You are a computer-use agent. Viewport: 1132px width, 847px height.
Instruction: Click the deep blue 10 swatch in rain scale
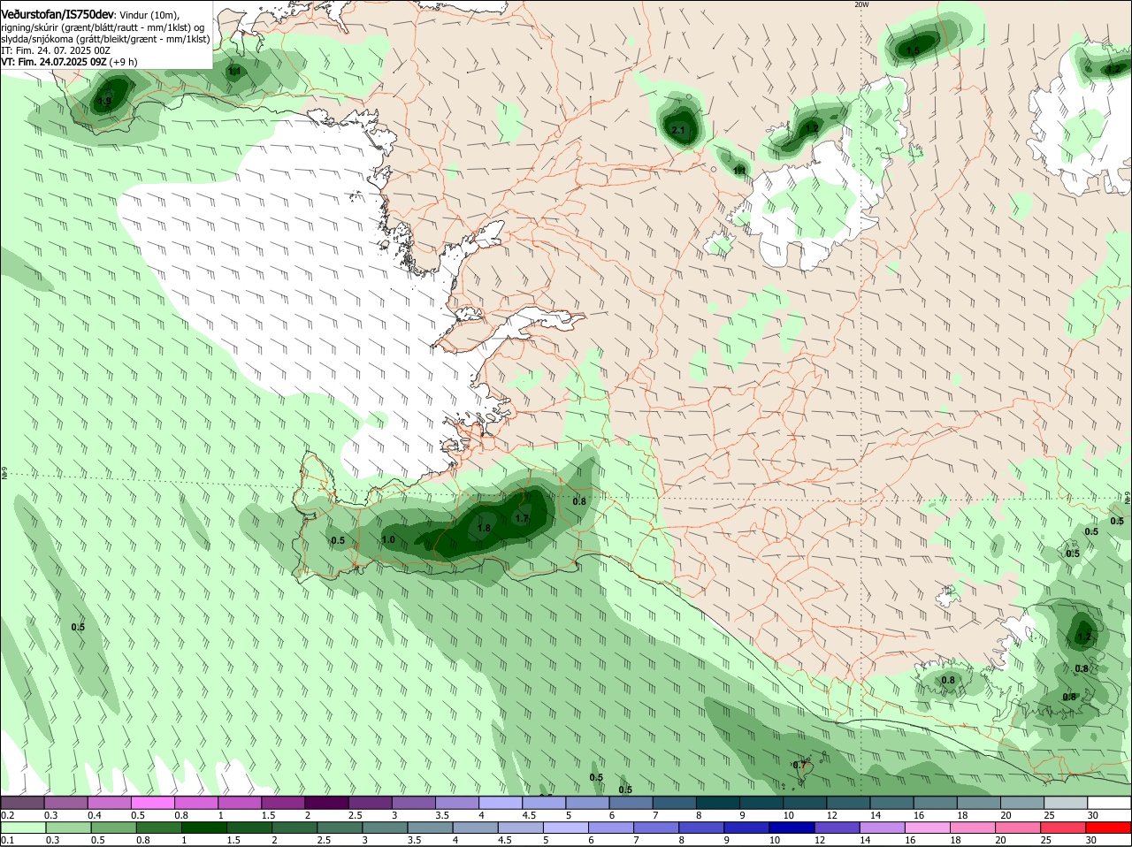pos(792,828)
